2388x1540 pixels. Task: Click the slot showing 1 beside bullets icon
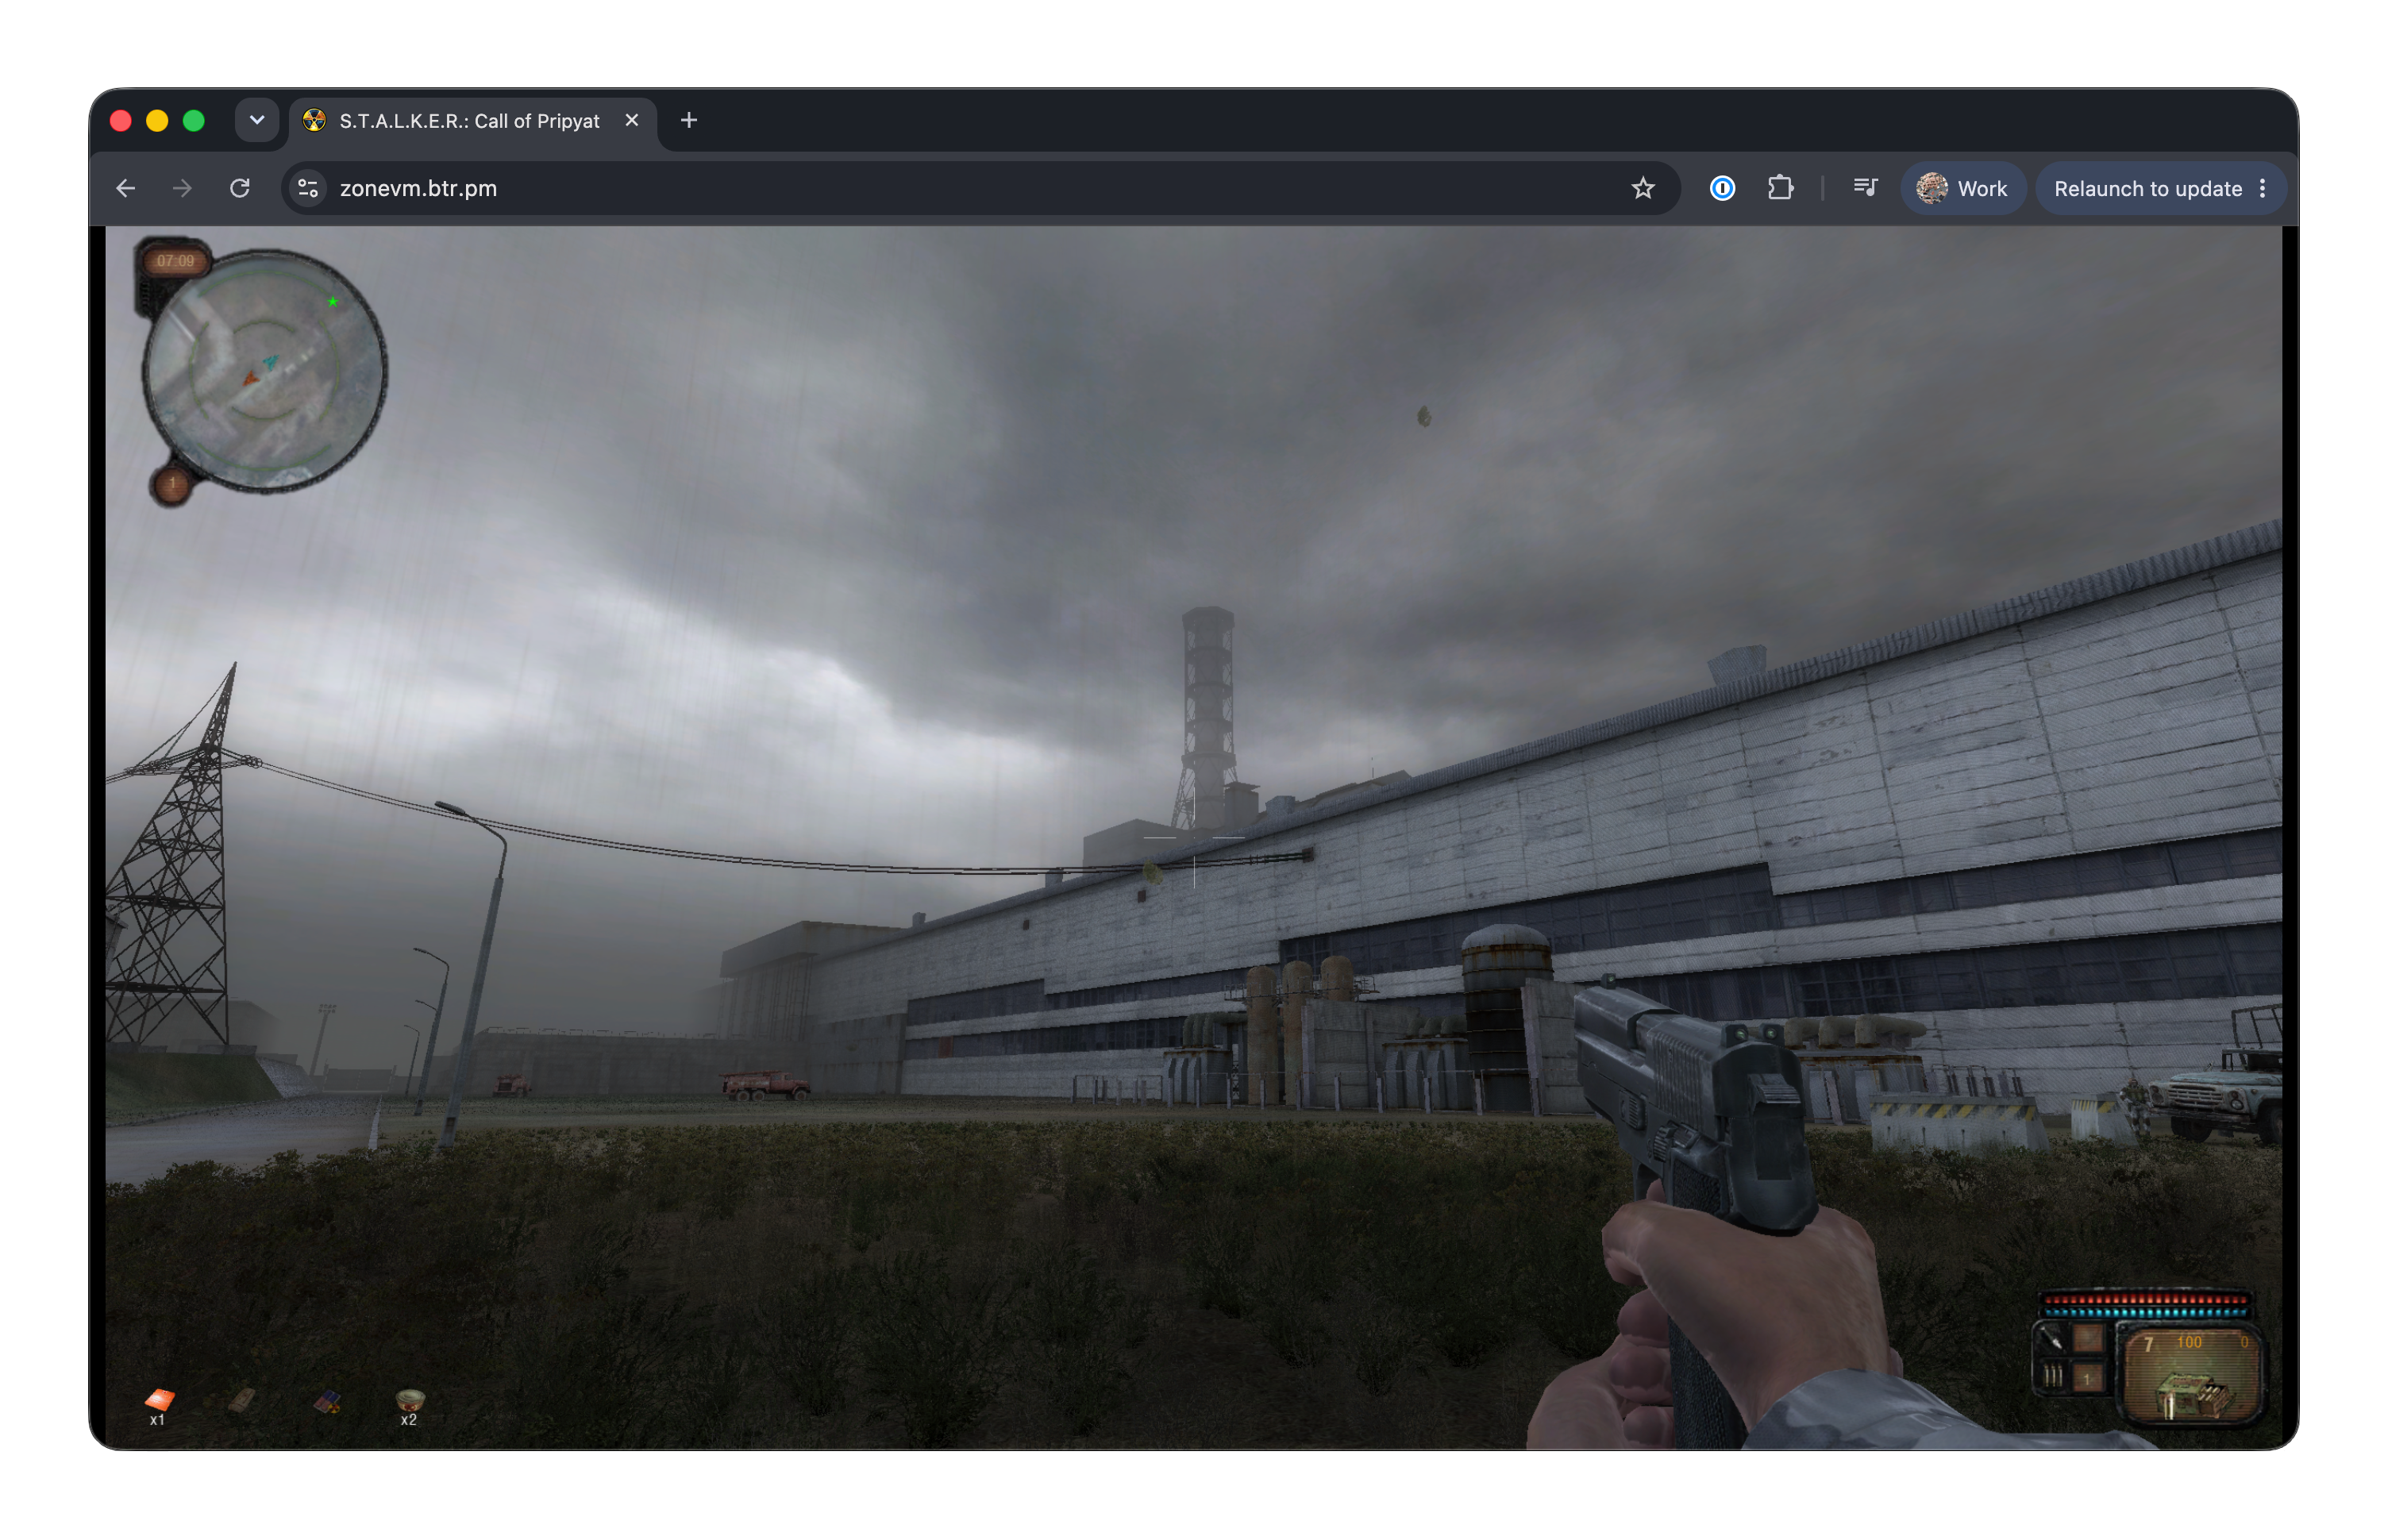pyautogui.click(x=2087, y=1378)
